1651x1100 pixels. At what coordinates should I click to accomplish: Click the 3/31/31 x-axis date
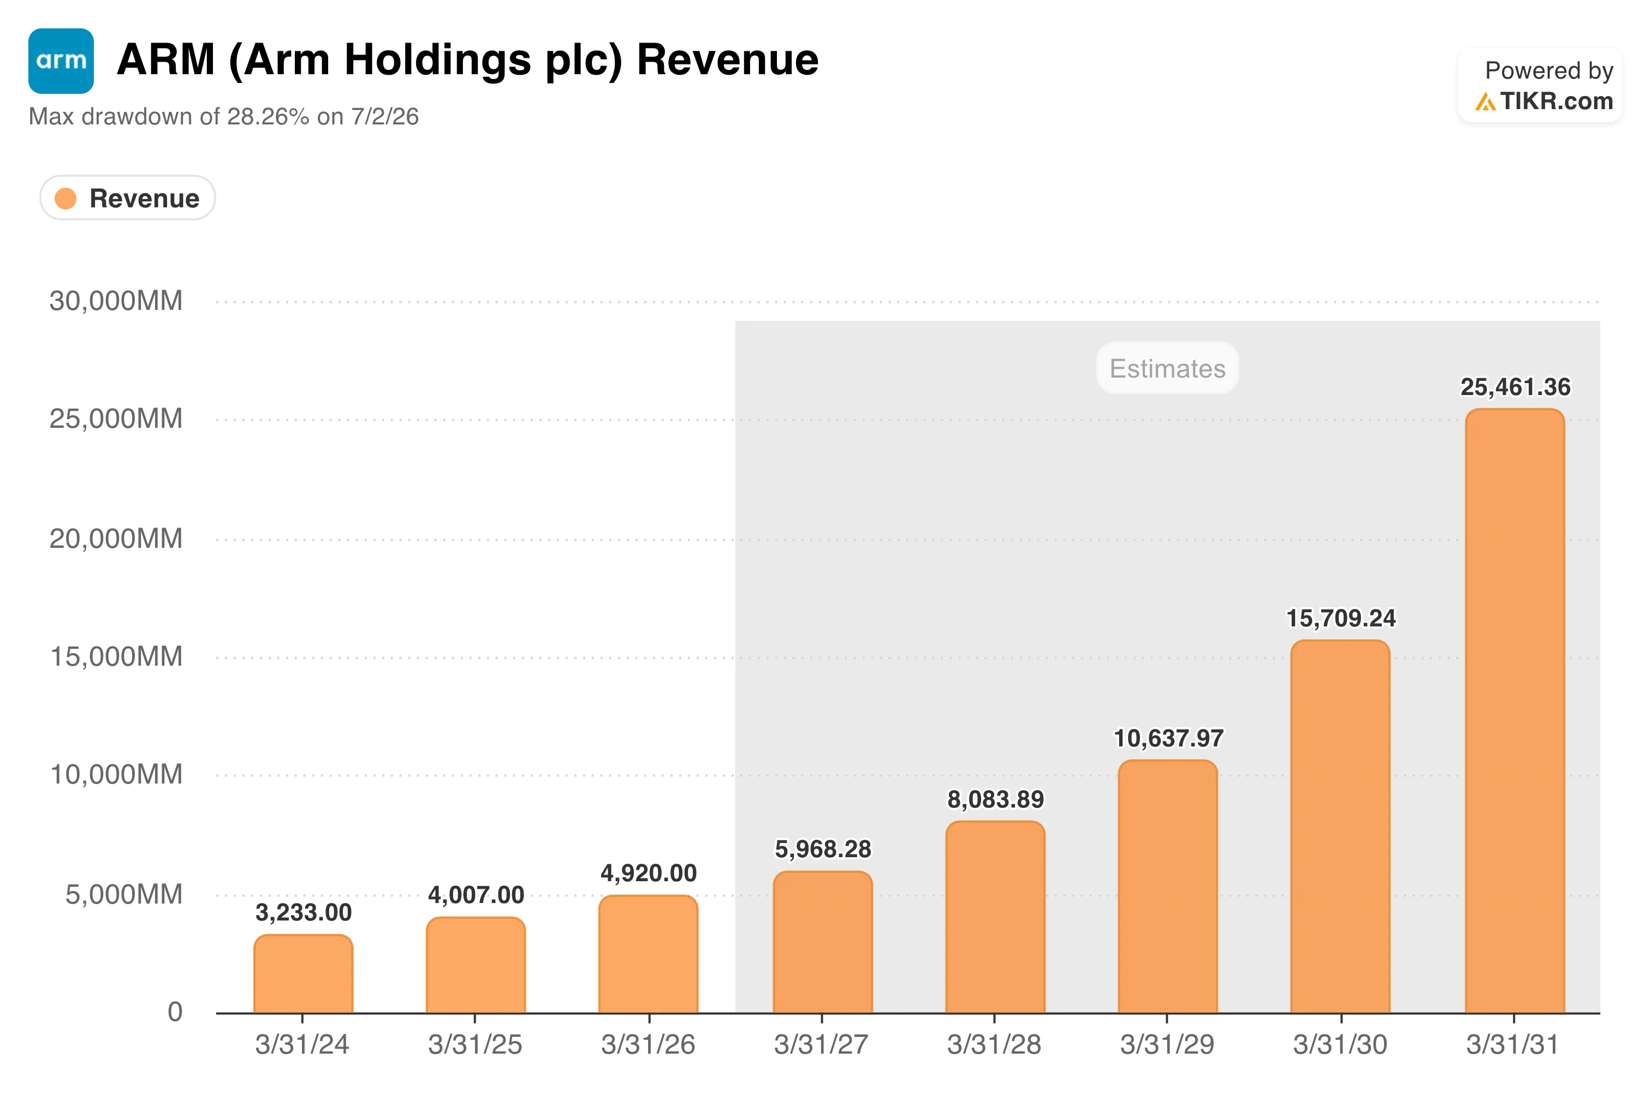click(1513, 1044)
